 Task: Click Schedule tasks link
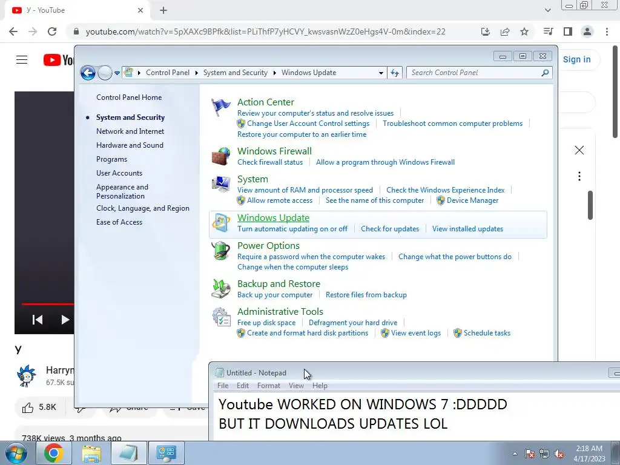tap(487, 333)
